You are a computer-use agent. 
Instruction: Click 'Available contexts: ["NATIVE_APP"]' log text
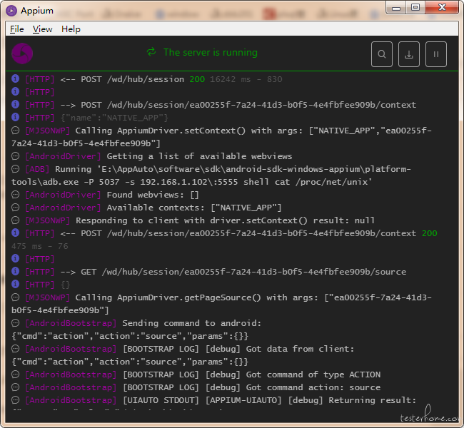coord(194,208)
